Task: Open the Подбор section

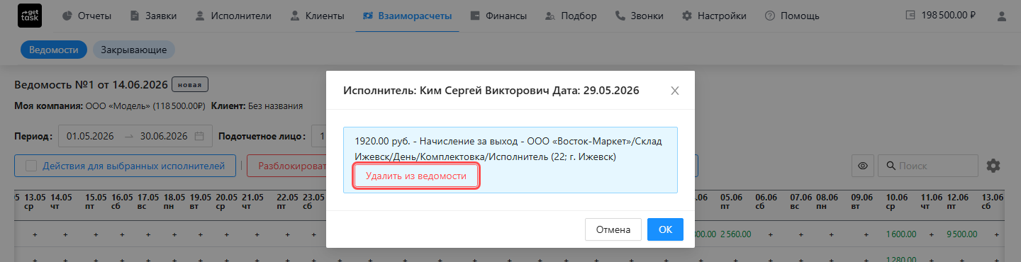Action: pos(571,16)
